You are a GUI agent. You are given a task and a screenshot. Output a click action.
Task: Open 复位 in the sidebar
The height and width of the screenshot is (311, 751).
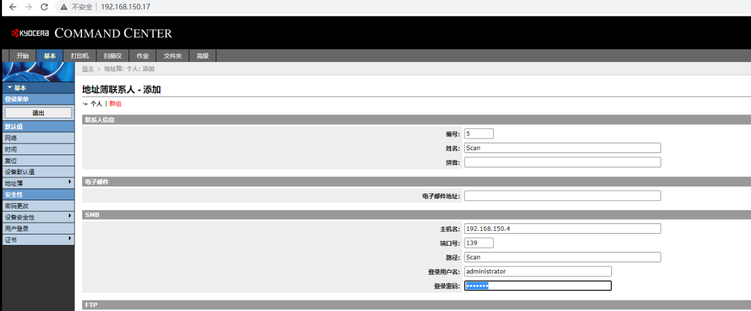(x=38, y=161)
